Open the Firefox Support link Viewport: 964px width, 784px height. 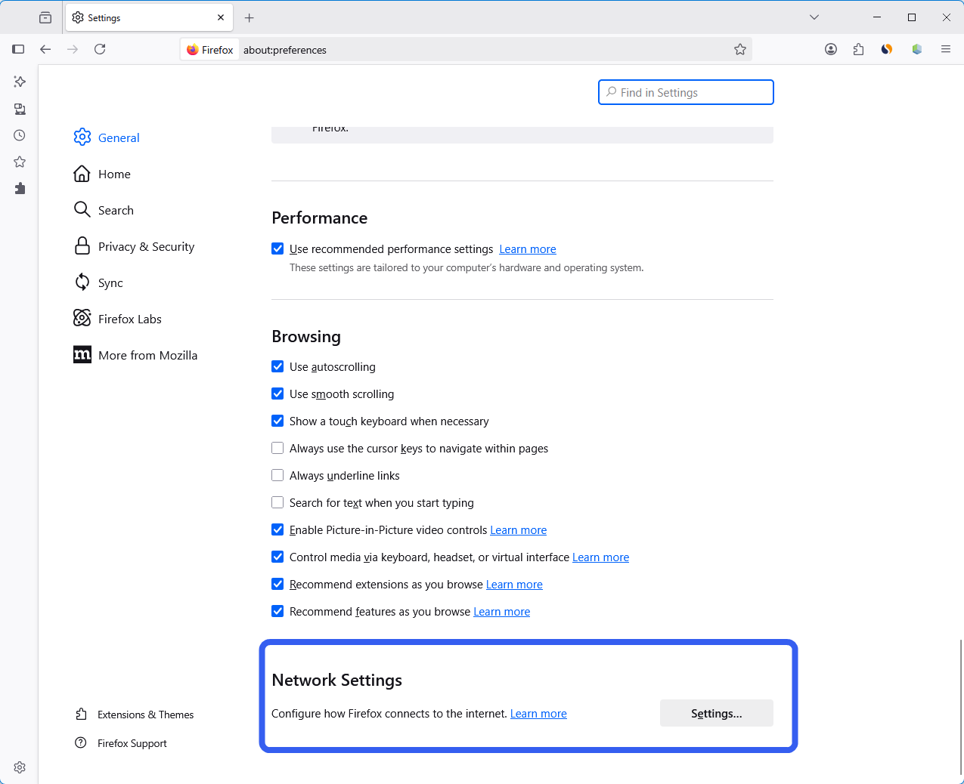click(x=121, y=743)
